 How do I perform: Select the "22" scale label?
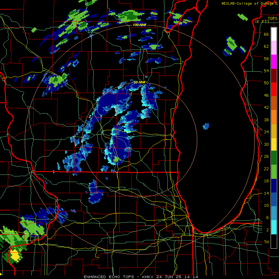pos(266,169)
